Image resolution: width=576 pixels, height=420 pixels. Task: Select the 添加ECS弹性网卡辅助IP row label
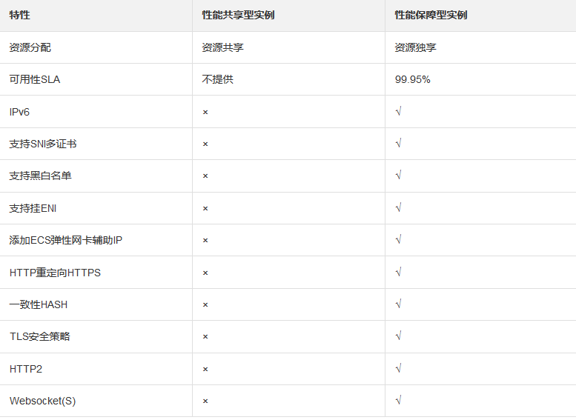tap(66, 240)
